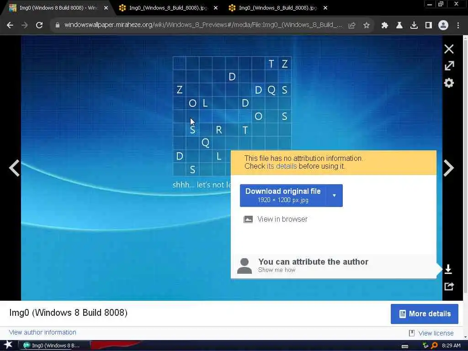Click Show me how attribution link
468x351 pixels.
[277, 270]
